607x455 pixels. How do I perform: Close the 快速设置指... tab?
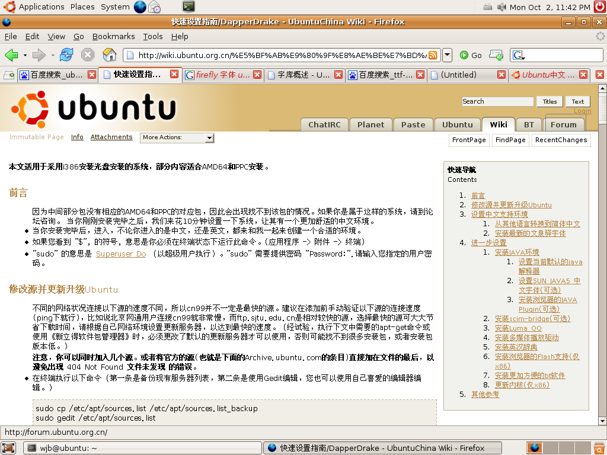(x=175, y=74)
